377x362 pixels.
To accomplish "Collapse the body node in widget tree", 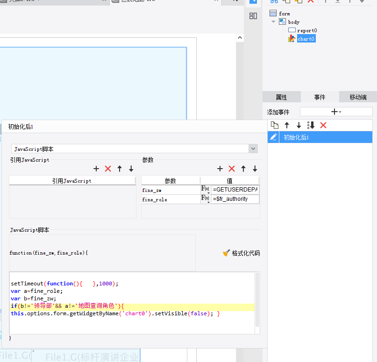I will pos(274,22).
